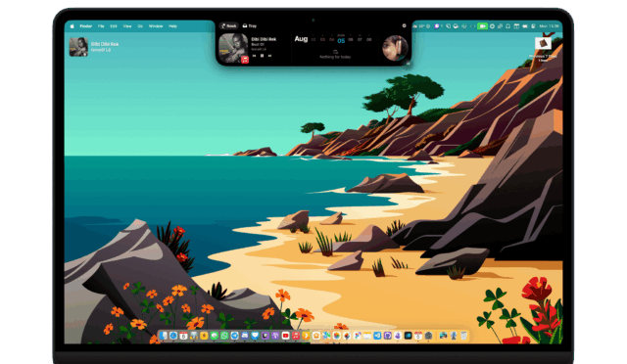Click the battery icon in menu bar
Image resolution: width=627 pixels, height=364 pixels.
525,26
